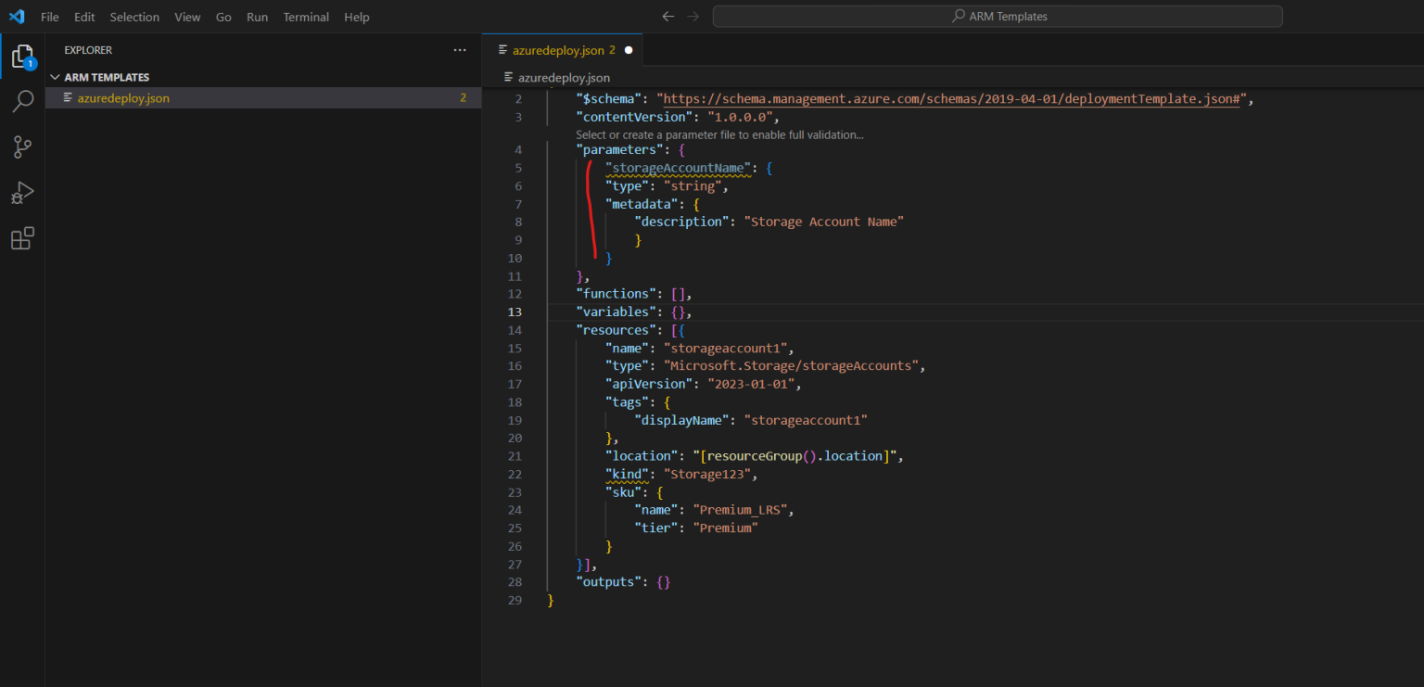Click the ARM Templates search bar
The height and width of the screenshot is (687, 1424).
998,16
